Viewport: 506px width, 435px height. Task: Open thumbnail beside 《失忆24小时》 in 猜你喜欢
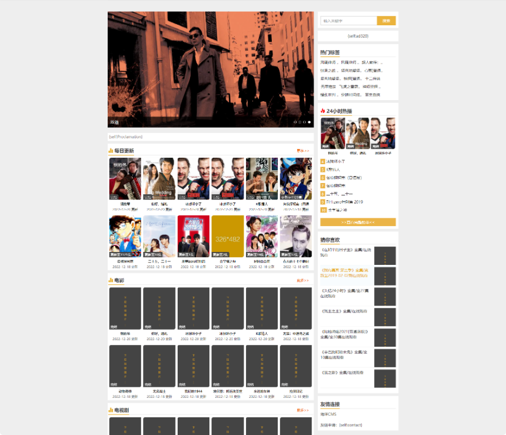(x=385, y=297)
